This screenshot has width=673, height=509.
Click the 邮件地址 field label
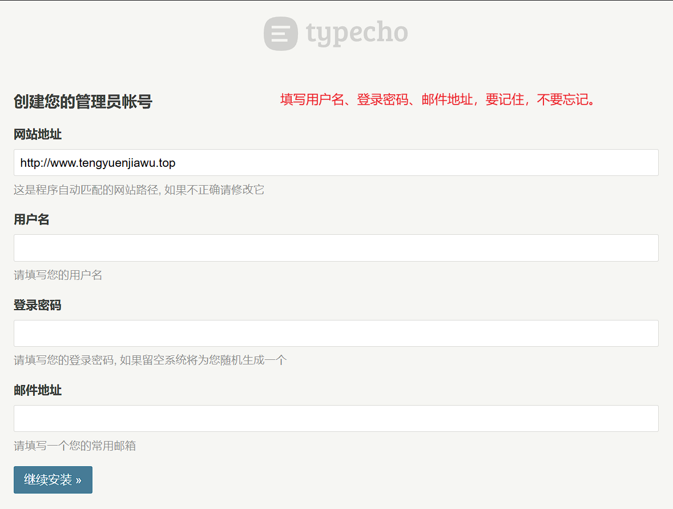pyautogui.click(x=38, y=391)
